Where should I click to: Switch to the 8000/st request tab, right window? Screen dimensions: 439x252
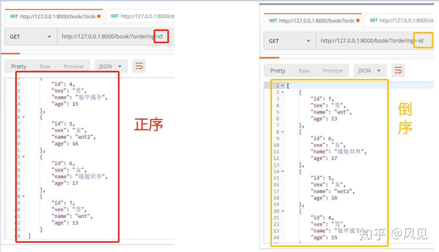399,20
